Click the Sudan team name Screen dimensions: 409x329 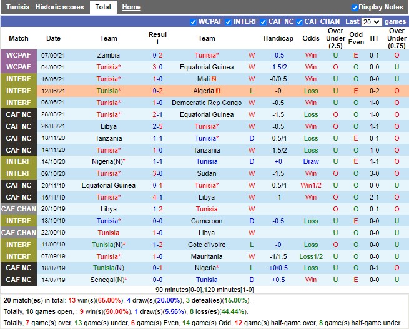tap(207, 173)
